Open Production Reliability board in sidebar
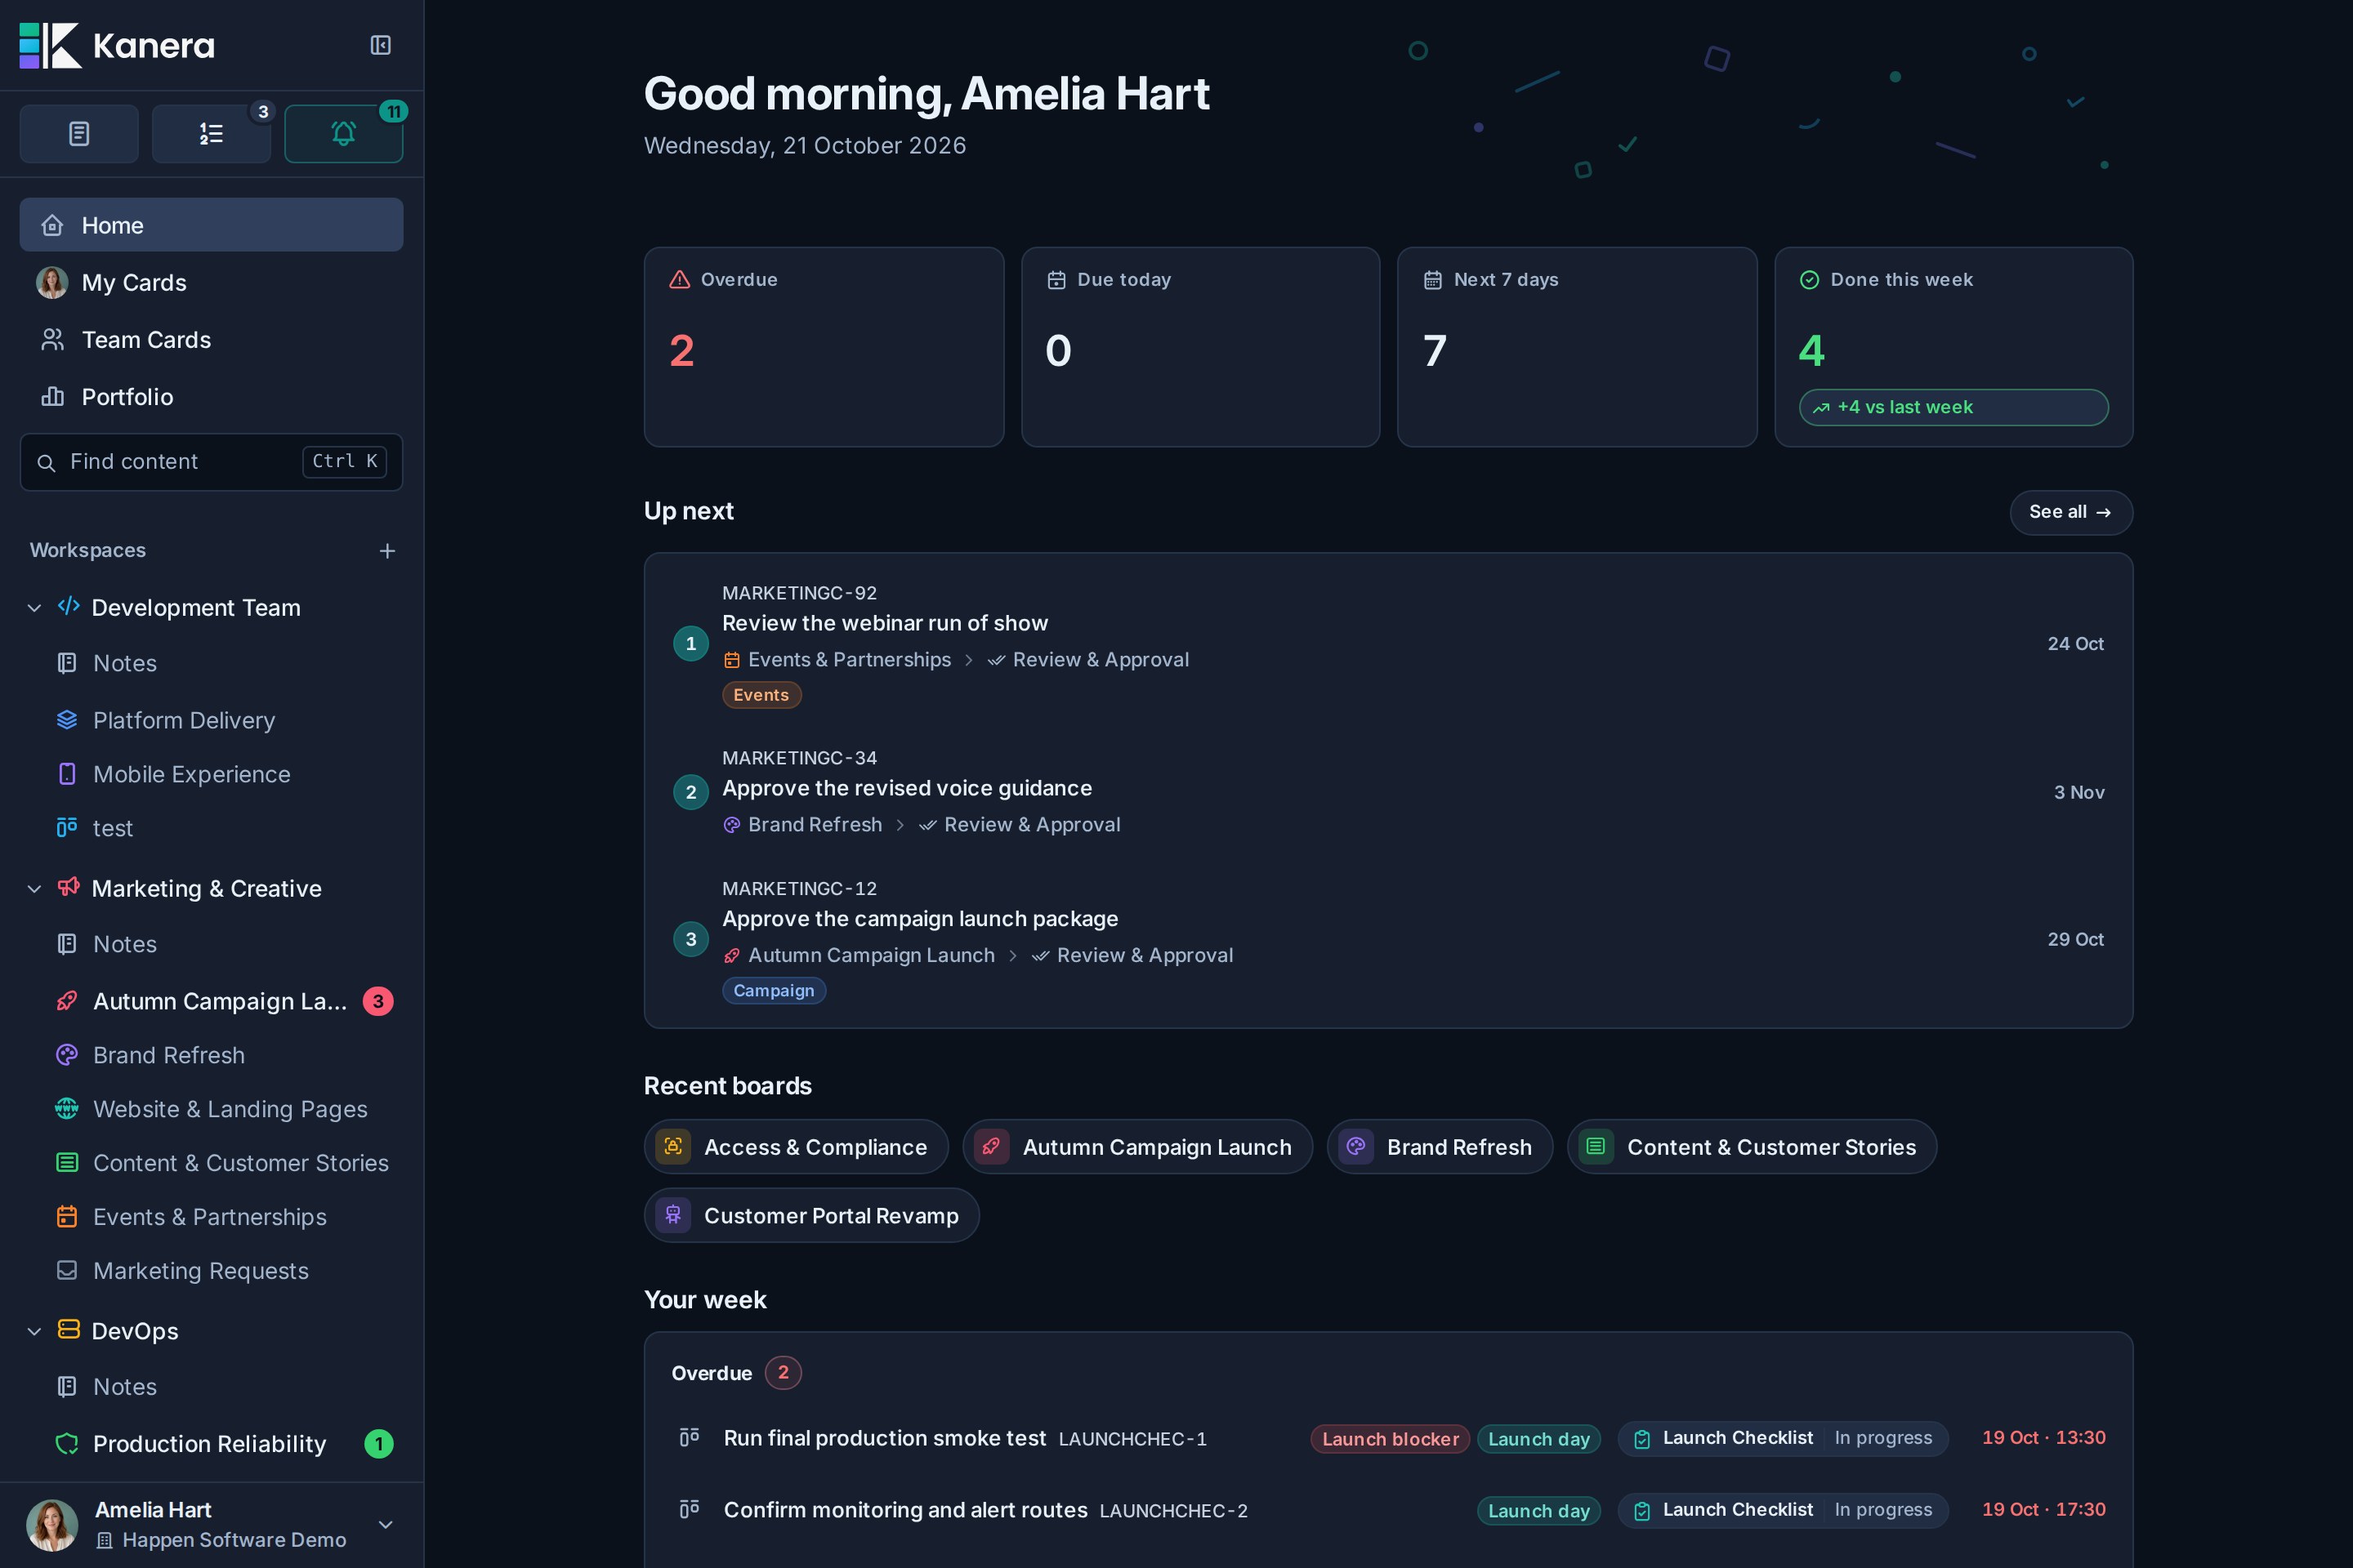The height and width of the screenshot is (1568, 2353). click(x=211, y=1443)
